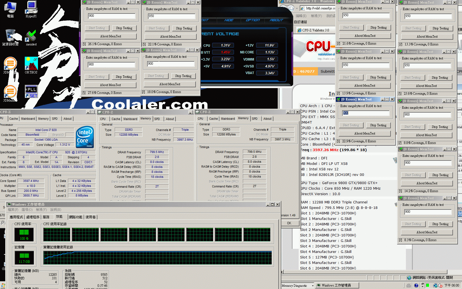Click the muted volume icon in system tray

click(x=440, y=285)
